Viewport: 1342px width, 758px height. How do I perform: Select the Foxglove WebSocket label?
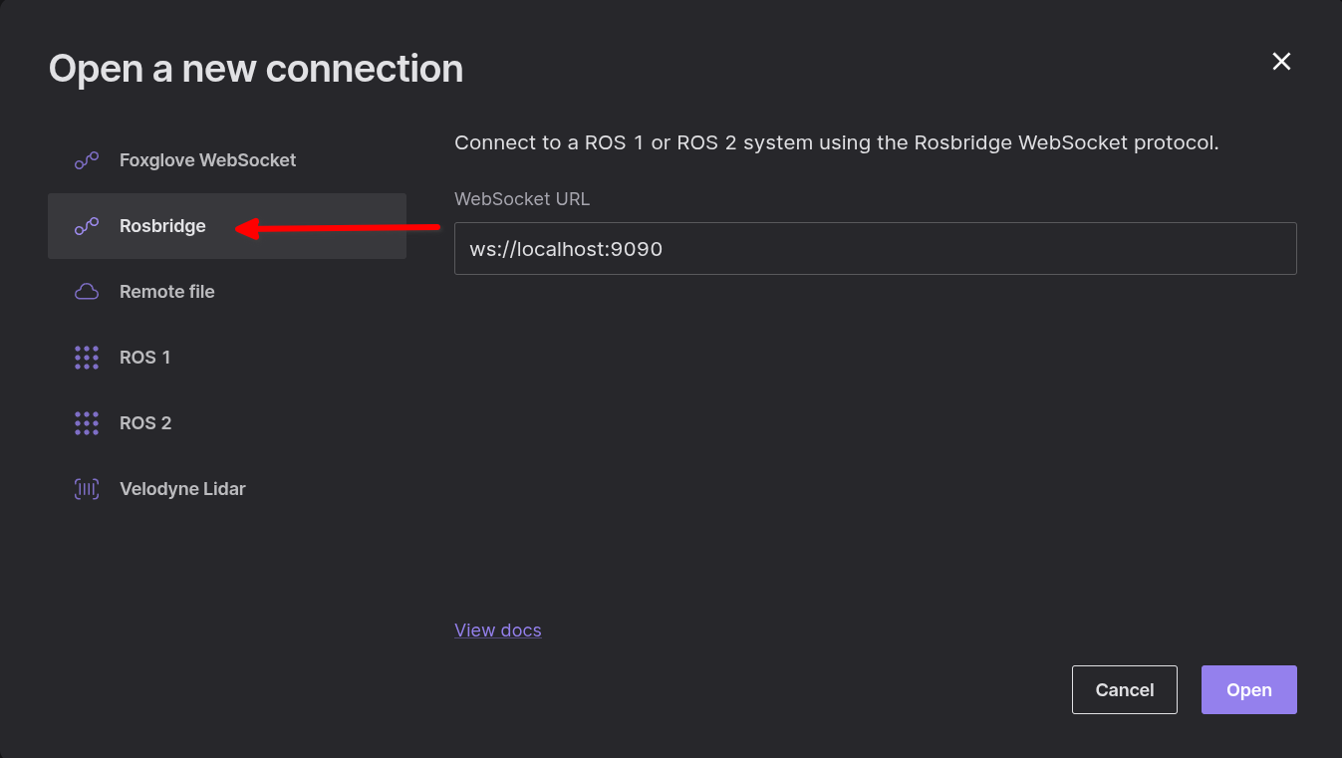pos(207,160)
